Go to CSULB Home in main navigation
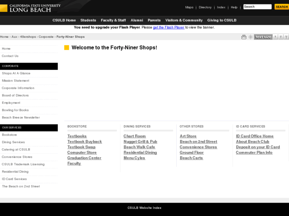Image resolution: width=289 pixels, height=216 pixels. click(64, 20)
